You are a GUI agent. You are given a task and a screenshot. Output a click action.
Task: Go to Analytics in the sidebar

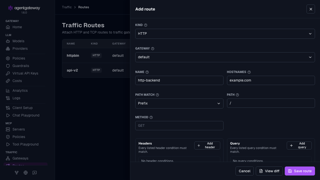[x=25, y=90]
